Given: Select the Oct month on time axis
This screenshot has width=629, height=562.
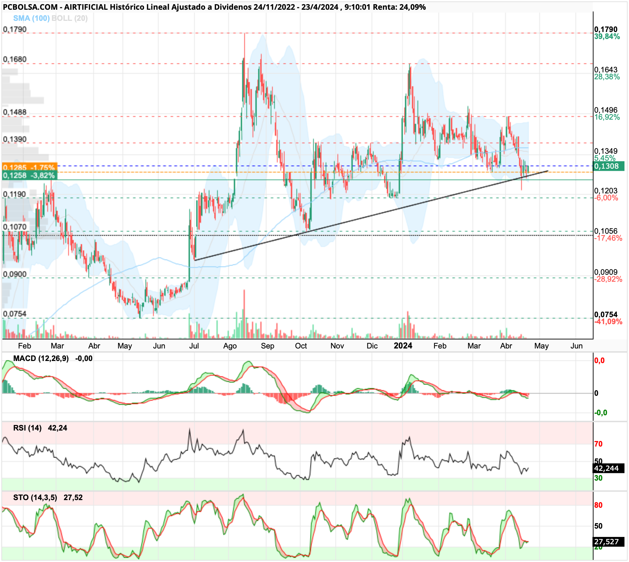Looking at the screenshot, I should [x=301, y=346].
